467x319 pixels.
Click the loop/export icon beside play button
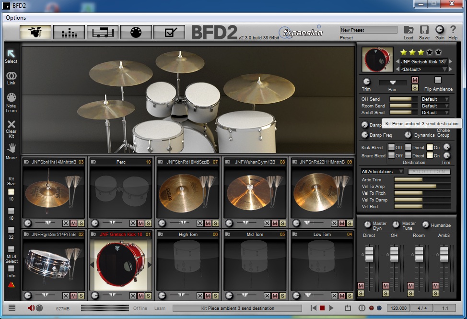tap(348, 308)
